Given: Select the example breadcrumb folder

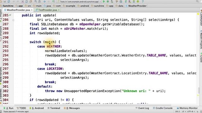Looking at the screenshot, I should [x=69, y=6].
